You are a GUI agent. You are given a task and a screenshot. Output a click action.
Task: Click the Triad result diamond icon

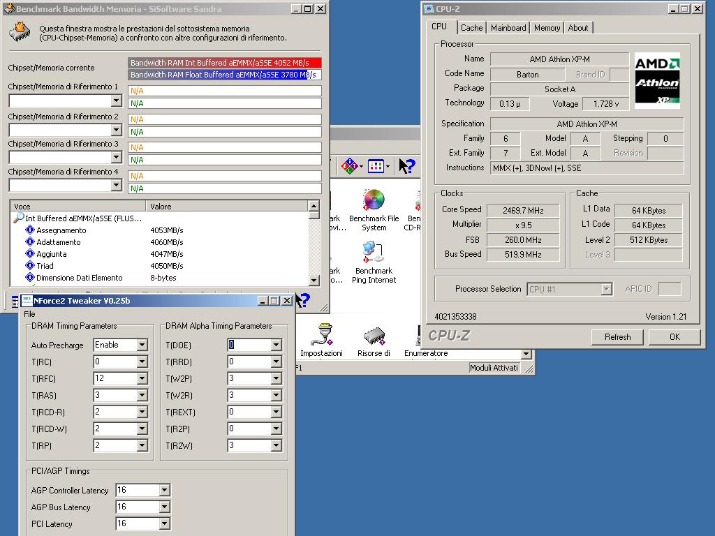click(30, 265)
